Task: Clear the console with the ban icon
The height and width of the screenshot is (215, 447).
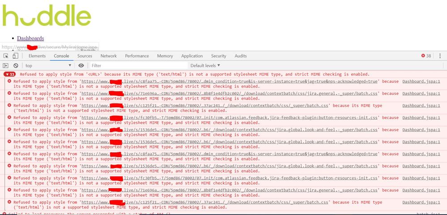Action: click(16, 66)
